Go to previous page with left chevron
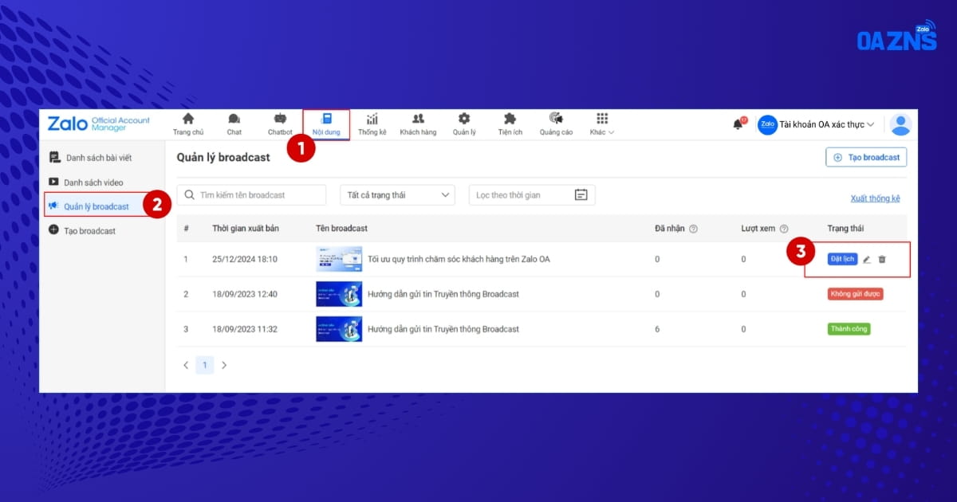 pyautogui.click(x=186, y=366)
